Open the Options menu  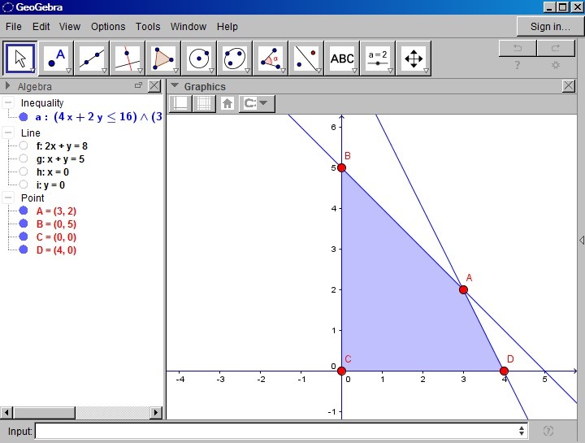coord(108,27)
